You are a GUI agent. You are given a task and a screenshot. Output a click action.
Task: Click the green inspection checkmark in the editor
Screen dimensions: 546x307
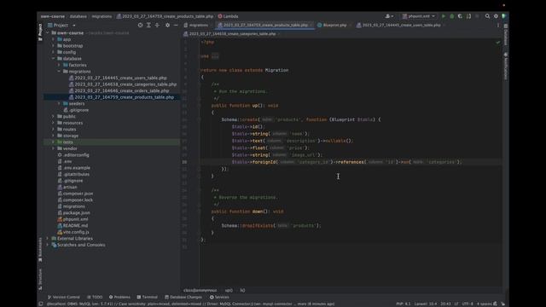(498, 42)
